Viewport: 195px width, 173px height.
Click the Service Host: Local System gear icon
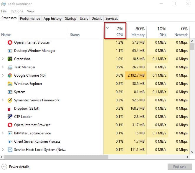coord(10,150)
